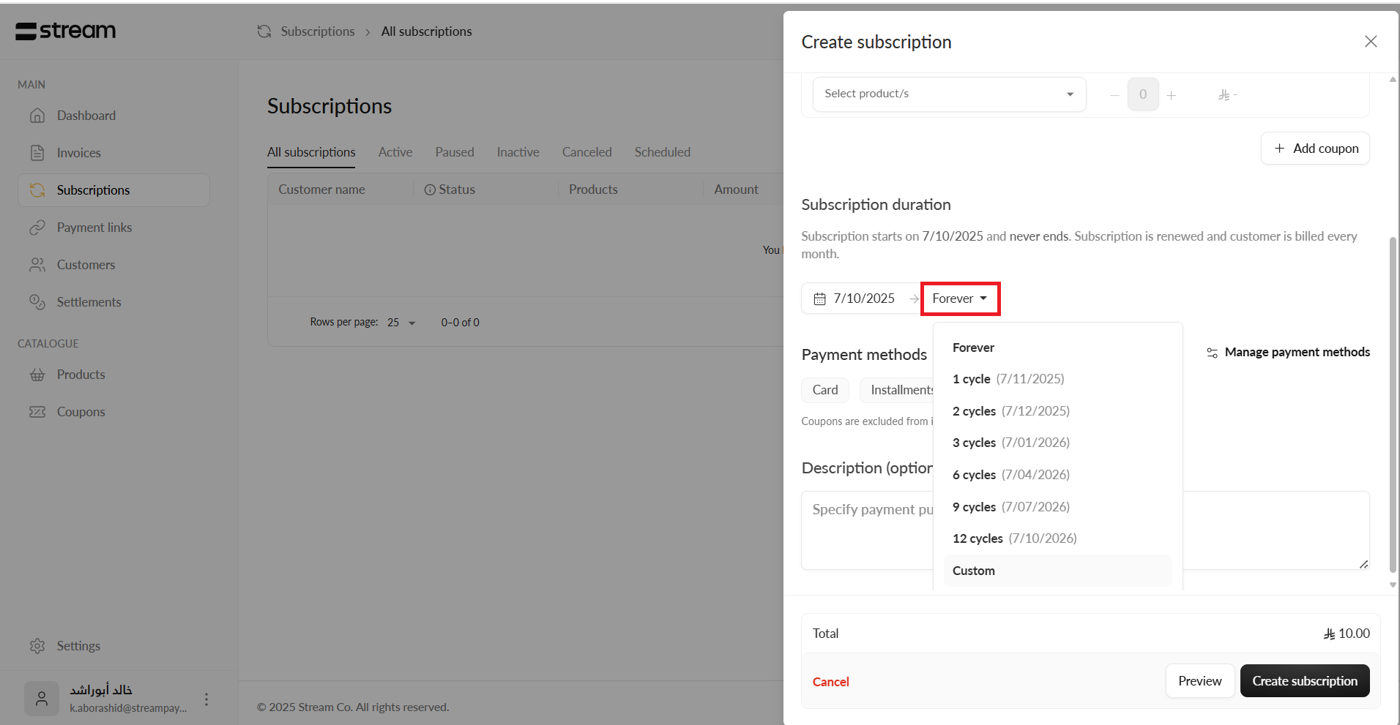Click the Dashboard home icon in sidebar
Image resolution: width=1400 pixels, height=725 pixels.
click(x=37, y=116)
